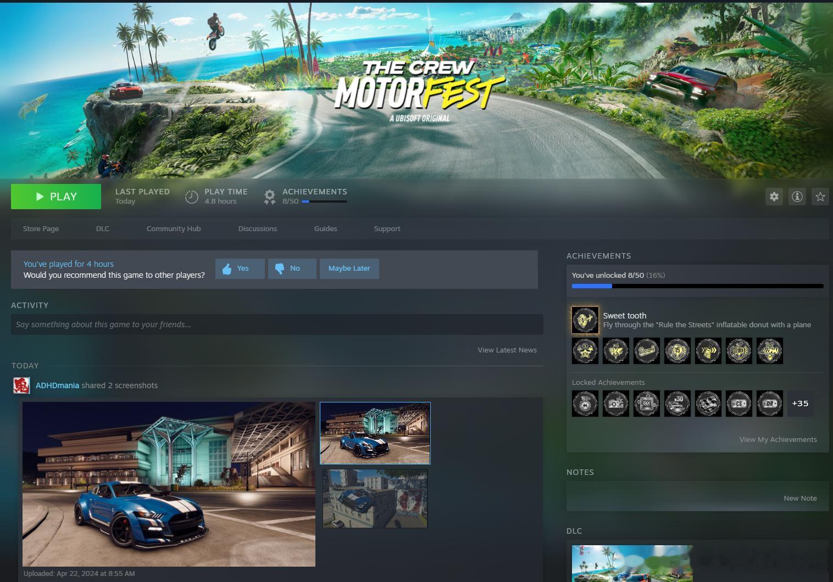Open View My Achievements
The height and width of the screenshot is (582, 833).
click(778, 439)
